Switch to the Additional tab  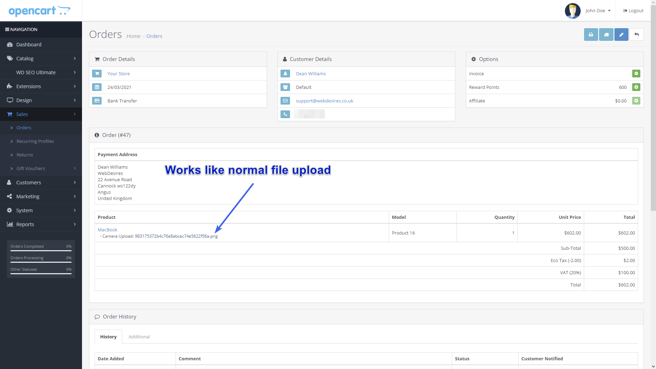139,337
